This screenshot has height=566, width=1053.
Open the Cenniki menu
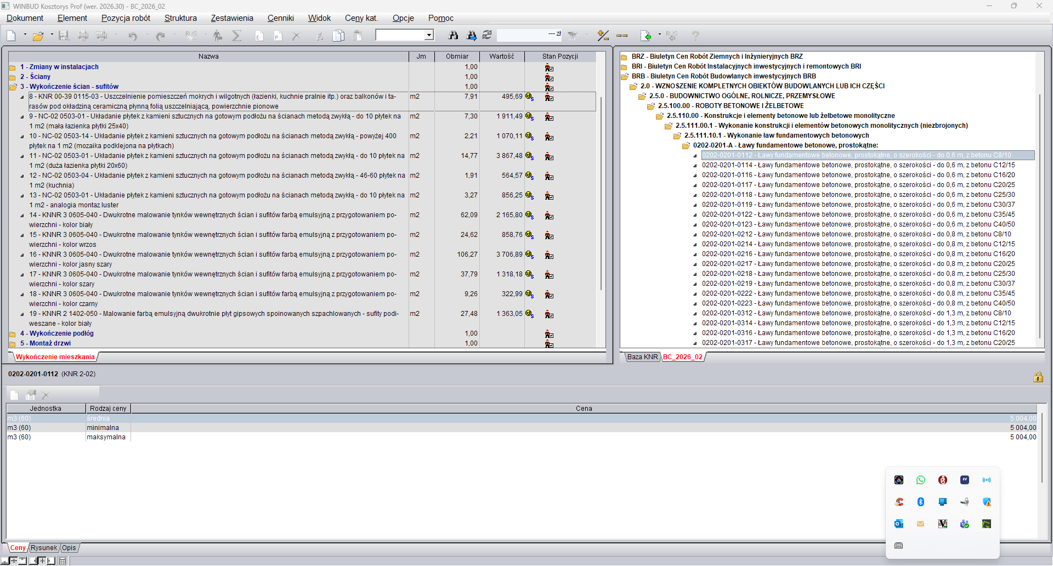pos(280,18)
